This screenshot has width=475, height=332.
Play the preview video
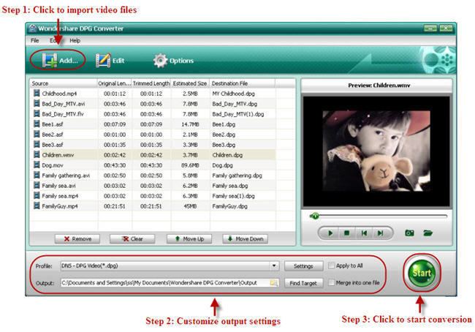[330, 233]
